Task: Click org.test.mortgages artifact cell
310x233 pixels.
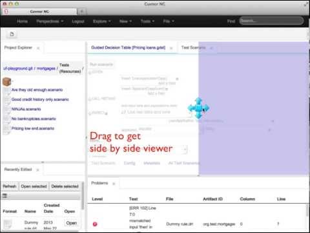Action: pyautogui.click(x=219, y=224)
